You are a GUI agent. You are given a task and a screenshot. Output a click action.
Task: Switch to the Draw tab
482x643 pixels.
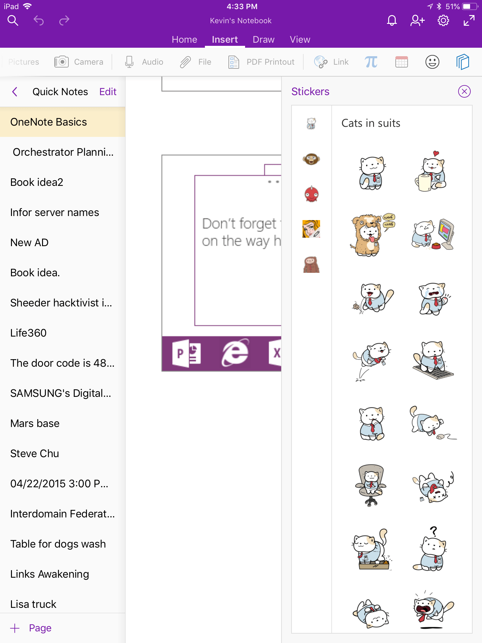[x=264, y=40]
